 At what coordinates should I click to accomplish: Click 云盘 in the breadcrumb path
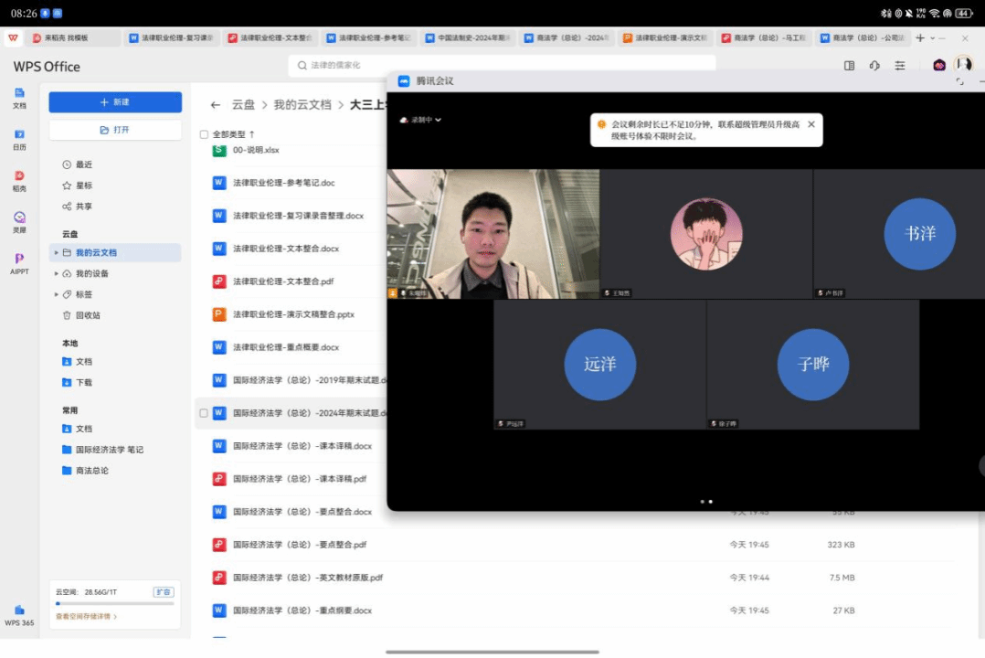pos(243,105)
